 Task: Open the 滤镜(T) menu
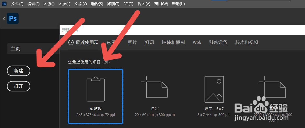click(113, 4)
